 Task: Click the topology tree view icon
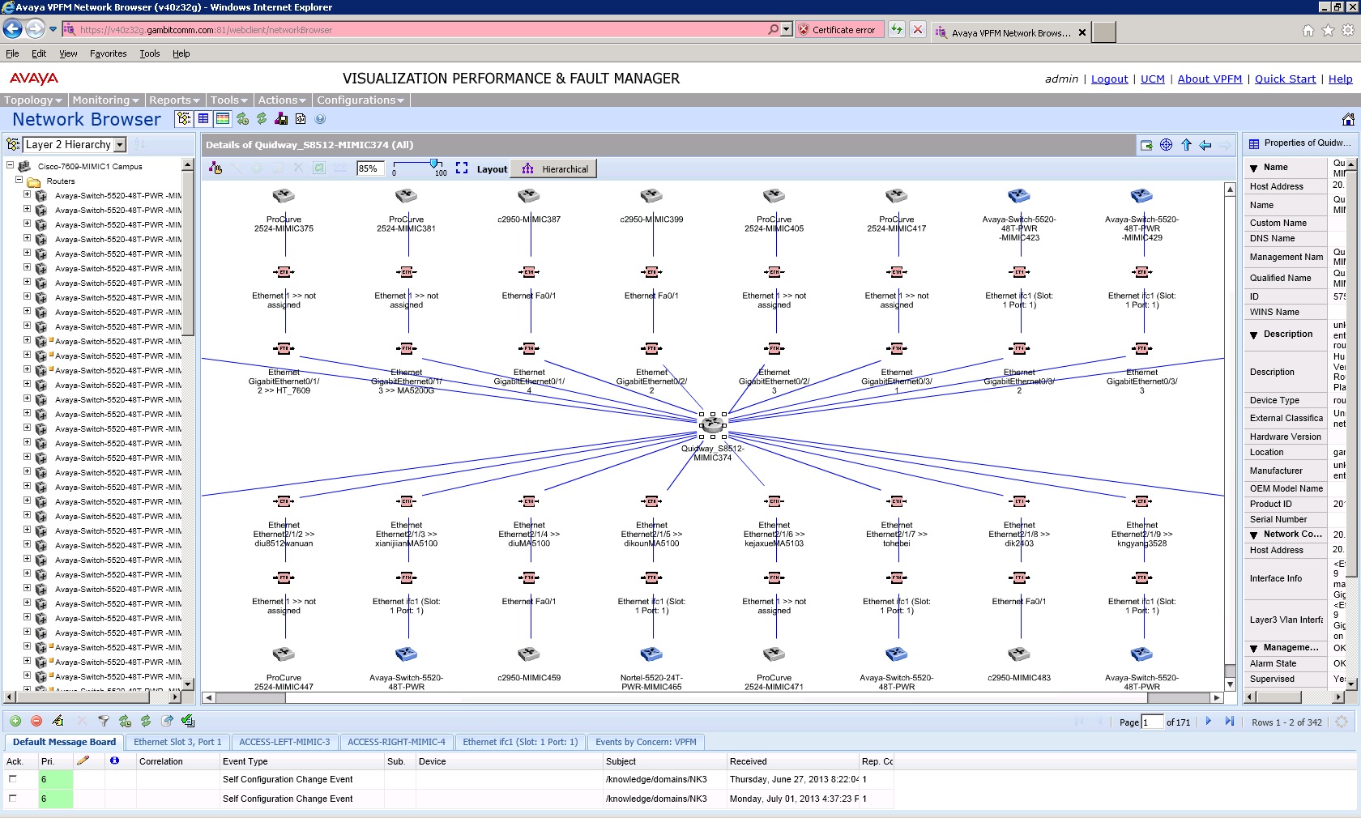(x=185, y=119)
